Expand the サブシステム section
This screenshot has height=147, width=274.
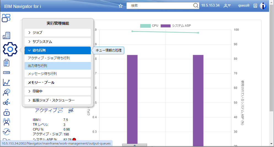(x=58, y=42)
